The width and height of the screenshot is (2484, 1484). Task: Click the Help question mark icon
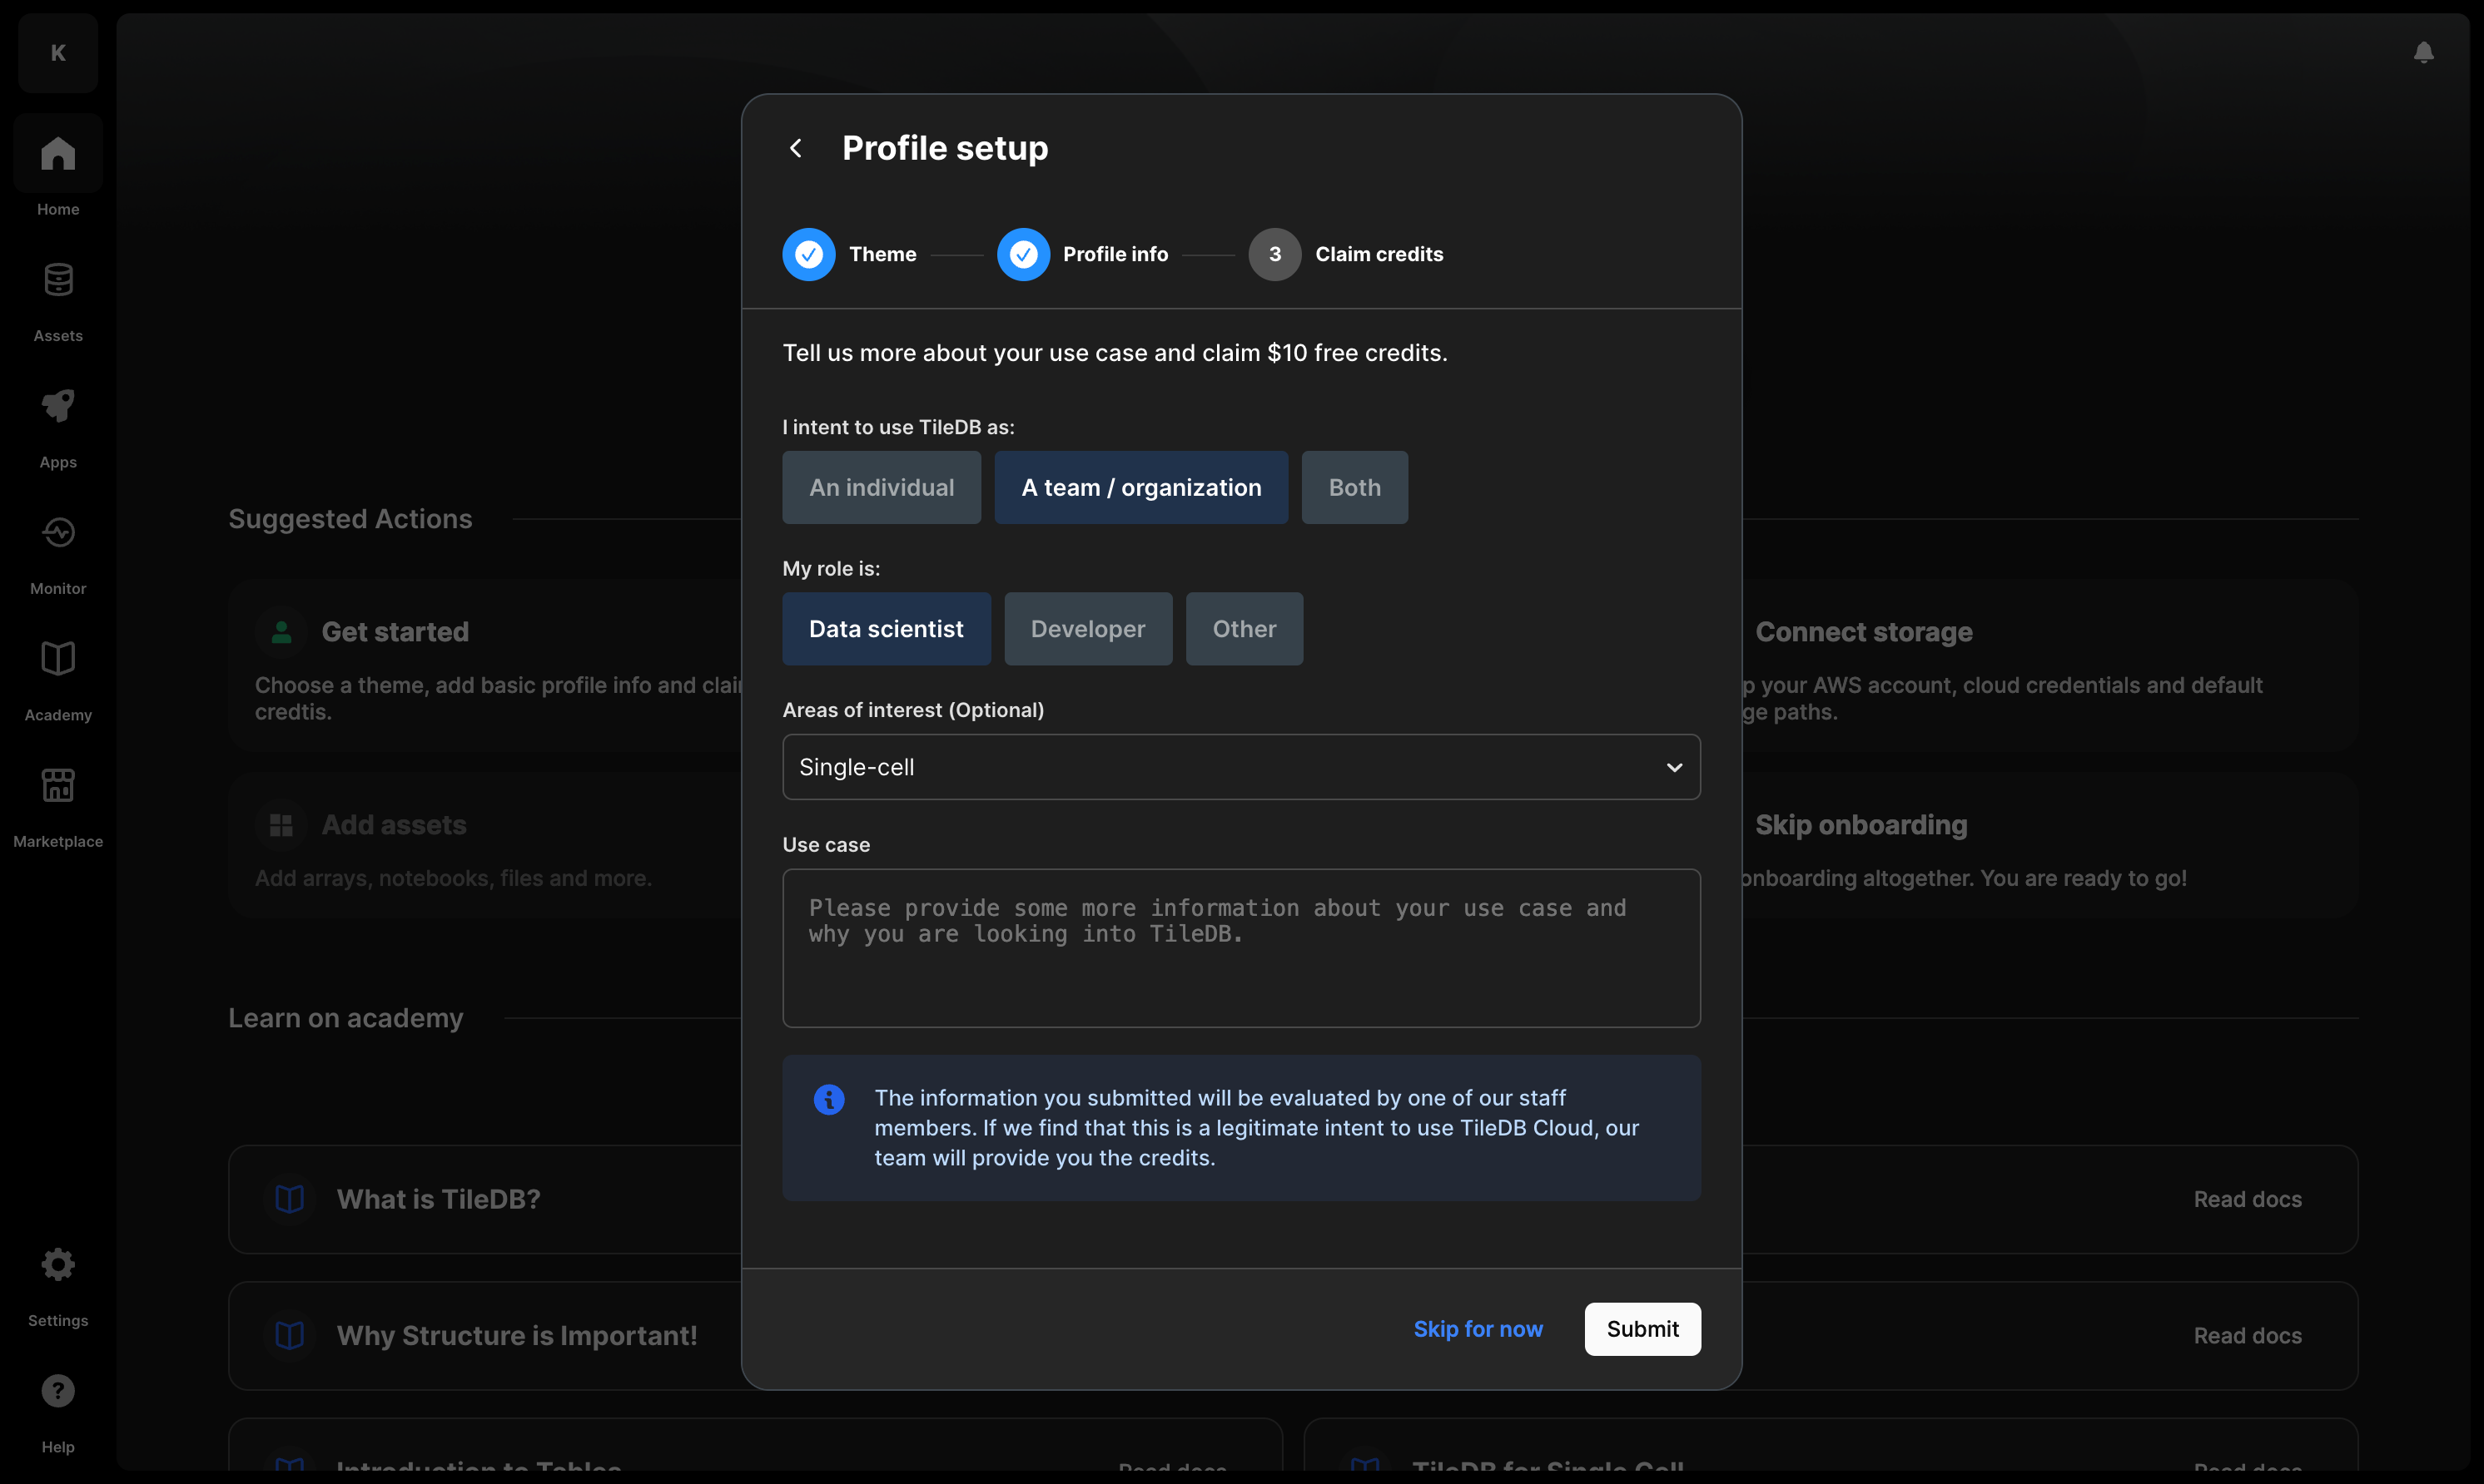(x=58, y=1391)
